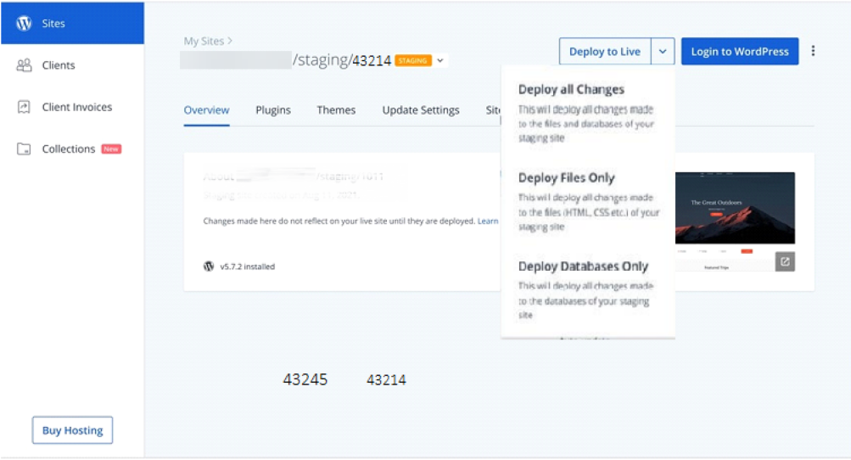Switch to the Plugins tab
The width and height of the screenshot is (851, 460).
(273, 110)
